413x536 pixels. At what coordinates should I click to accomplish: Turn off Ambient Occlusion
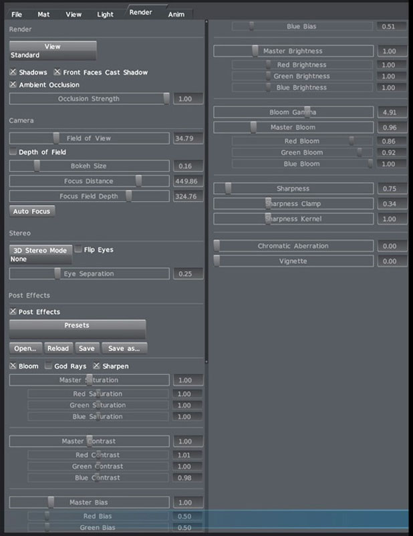(x=13, y=85)
